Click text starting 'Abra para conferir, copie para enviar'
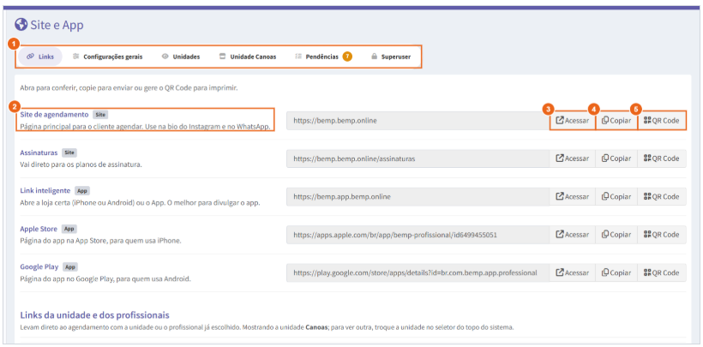Screen dimensions: 703x347 pos(129,88)
